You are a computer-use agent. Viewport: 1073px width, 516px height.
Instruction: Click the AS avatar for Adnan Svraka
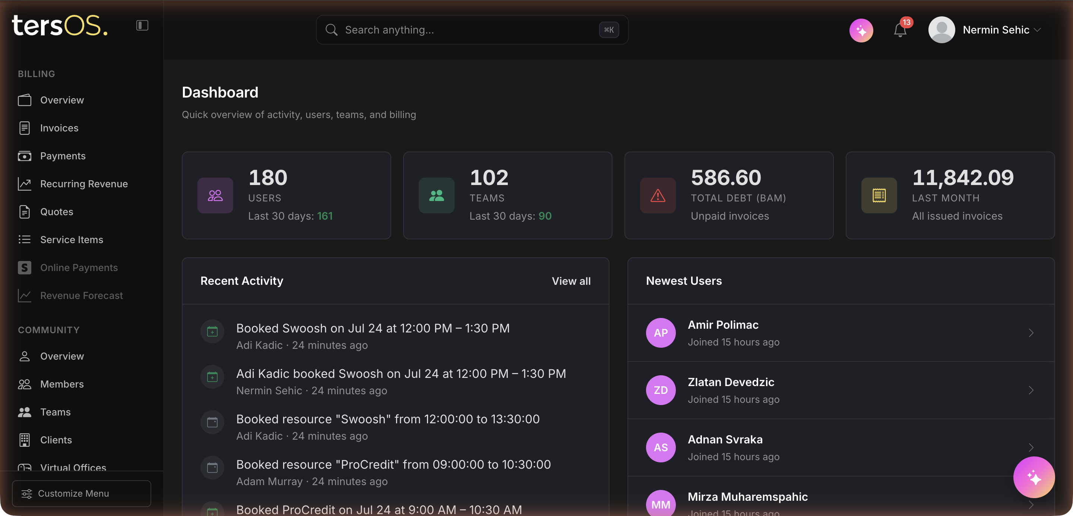pyautogui.click(x=661, y=447)
